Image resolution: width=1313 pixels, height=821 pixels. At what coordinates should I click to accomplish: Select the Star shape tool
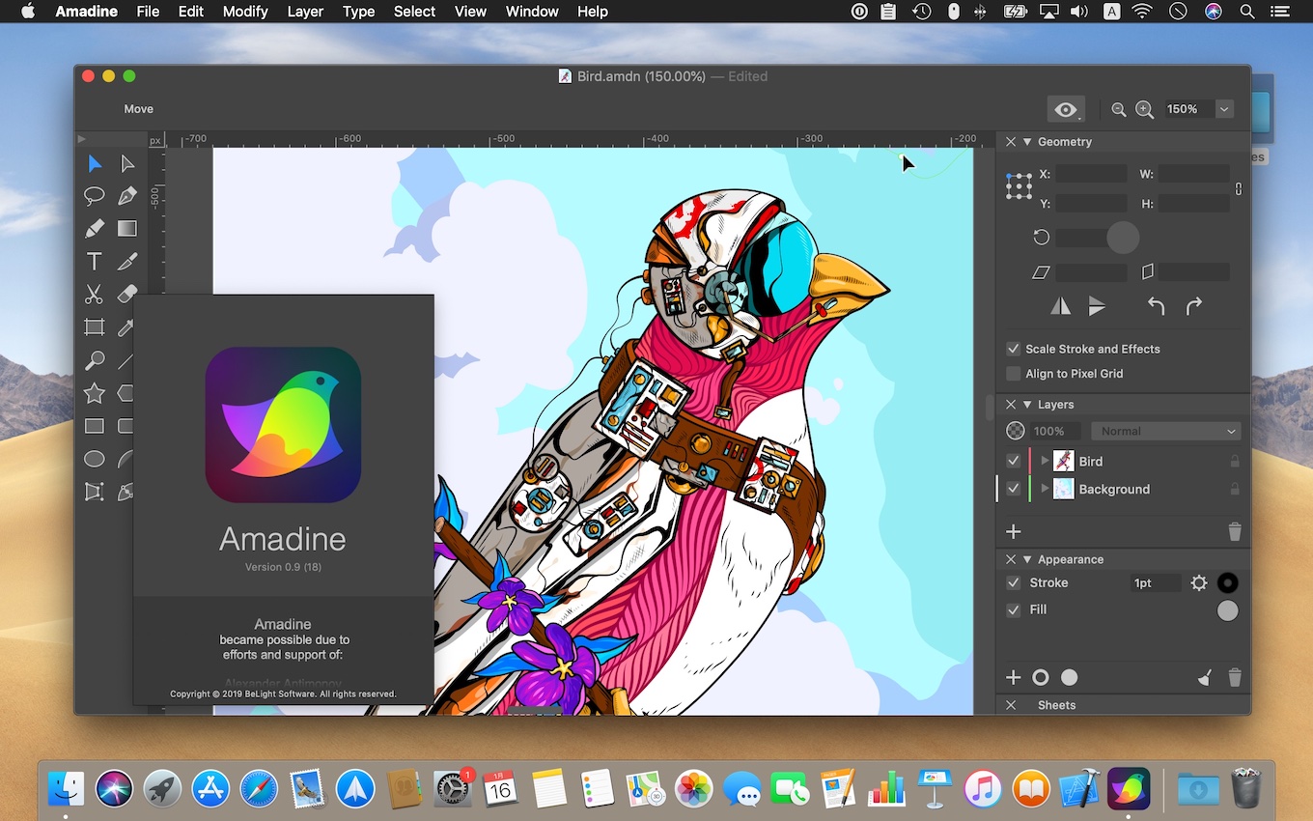click(x=94, y=393)
